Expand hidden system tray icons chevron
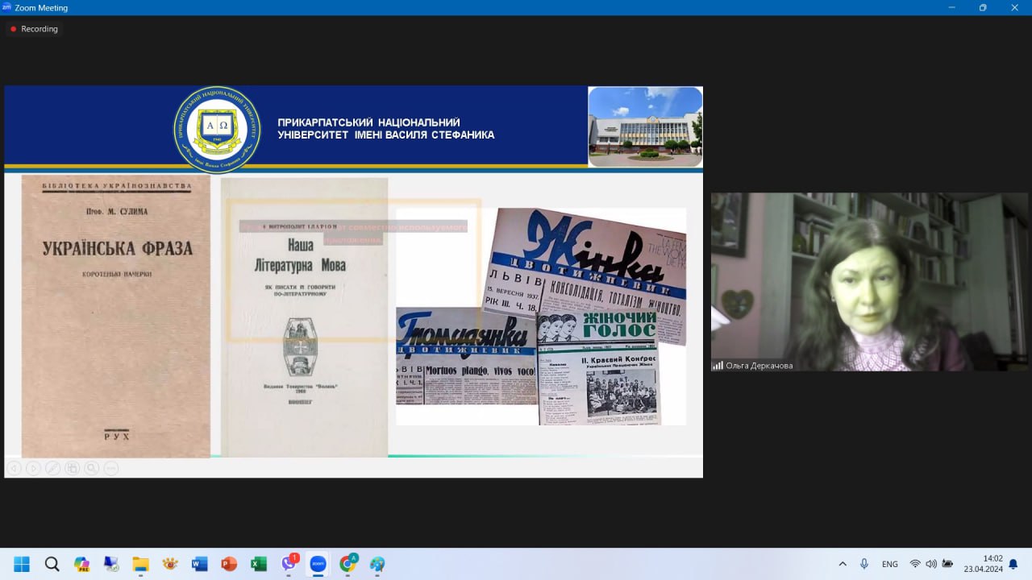Image resolution: width=1032 pixels, height=580 pixels. click(843, 564)
